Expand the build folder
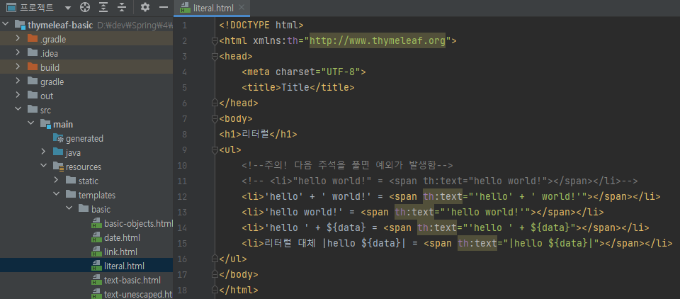680x299 pixels. coord(18,67)
